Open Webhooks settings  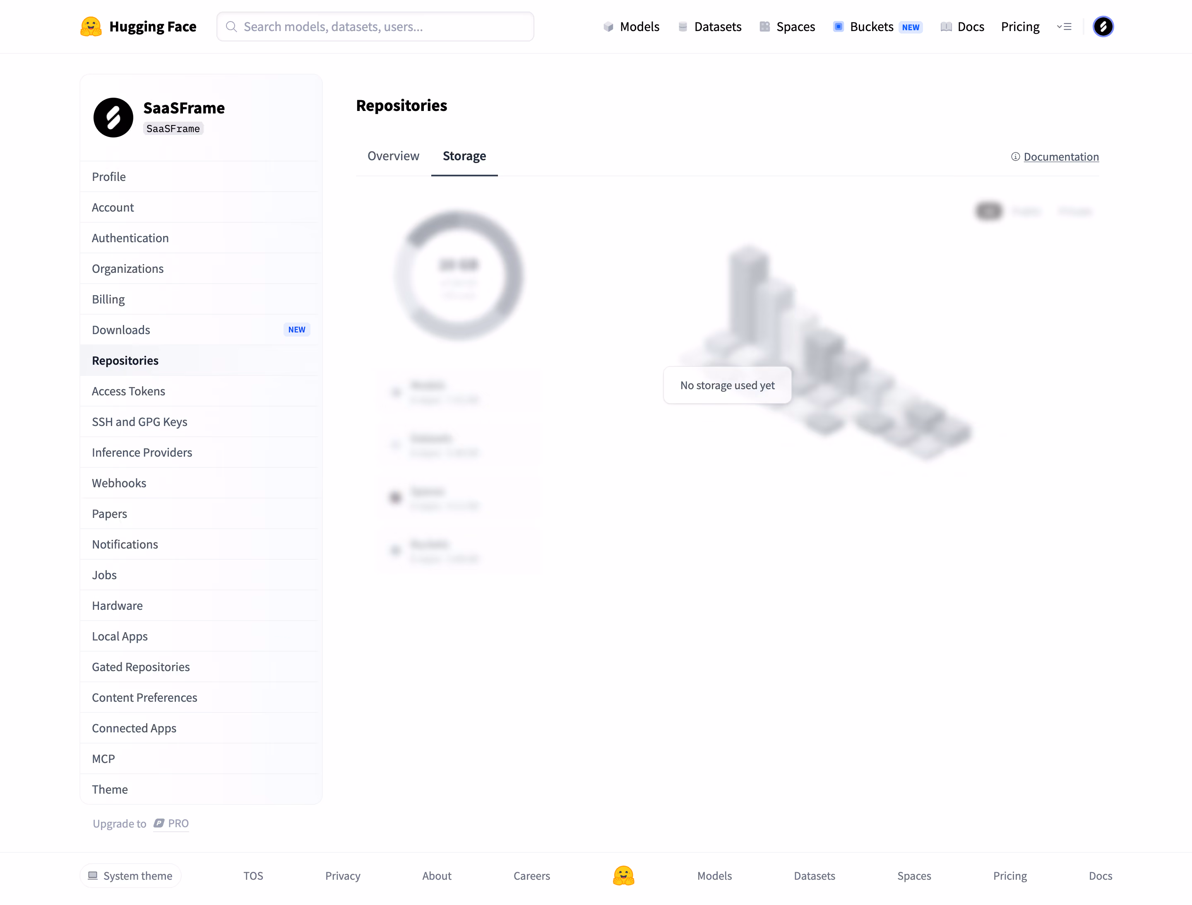click(201, 483)
